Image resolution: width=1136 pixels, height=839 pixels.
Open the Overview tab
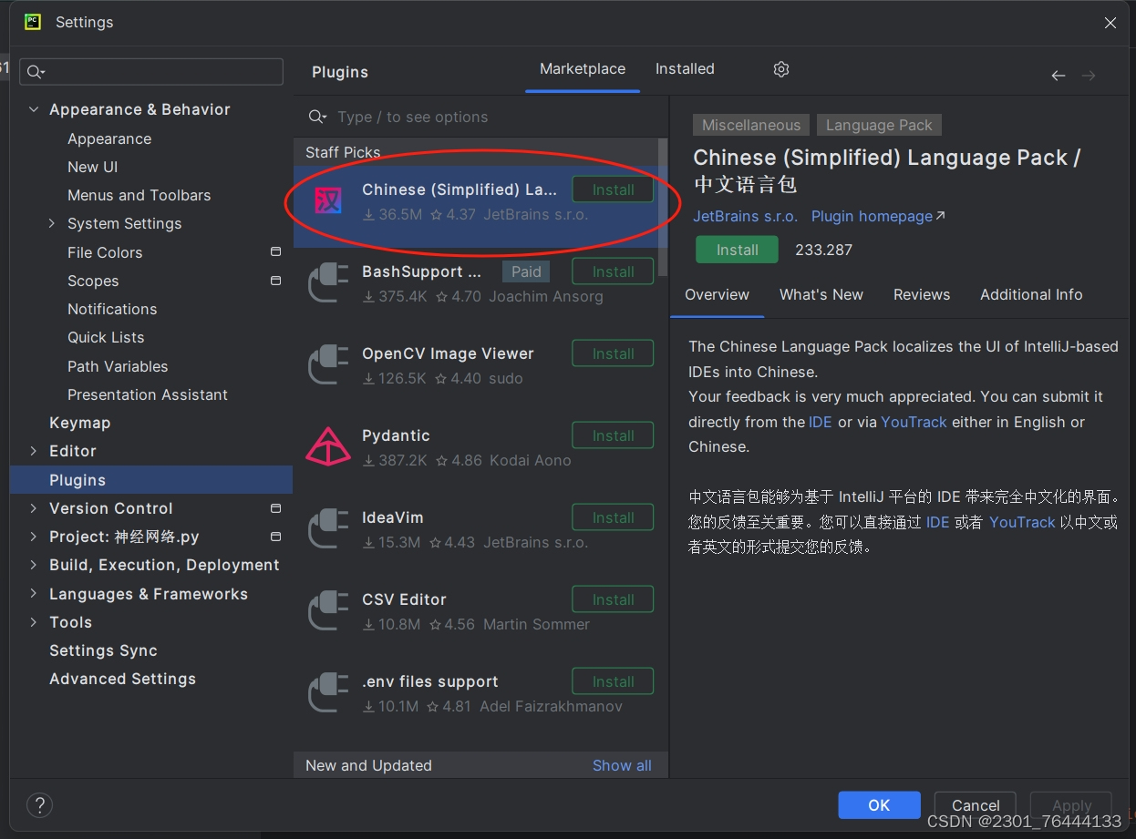(x=717, y=295)
